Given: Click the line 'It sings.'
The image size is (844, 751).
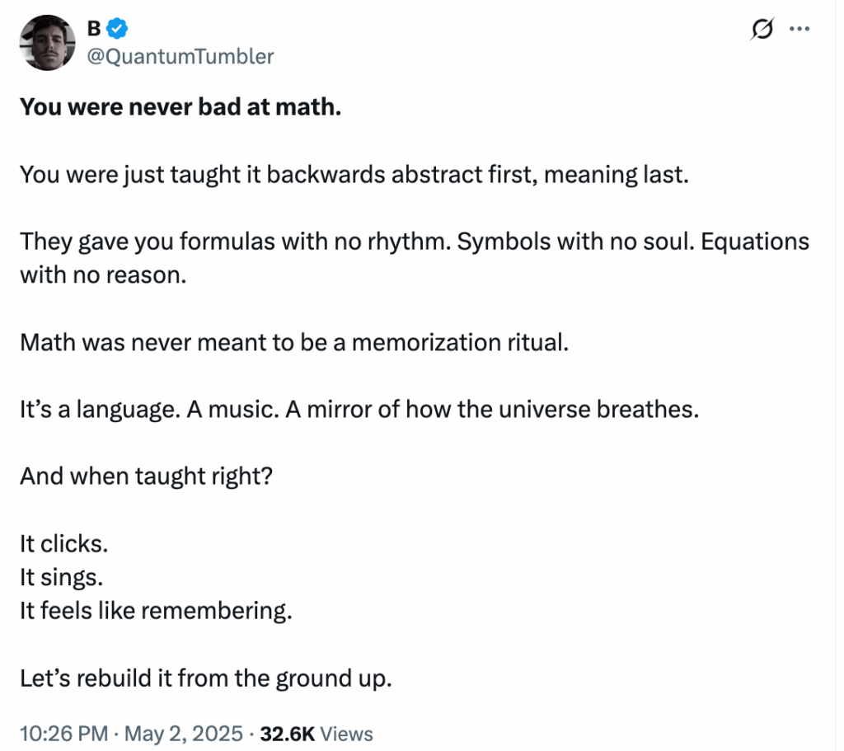Looking at the screenshot, I should [61, 578].
